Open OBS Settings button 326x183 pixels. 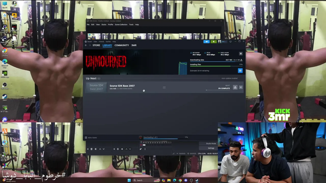point(211,148)
